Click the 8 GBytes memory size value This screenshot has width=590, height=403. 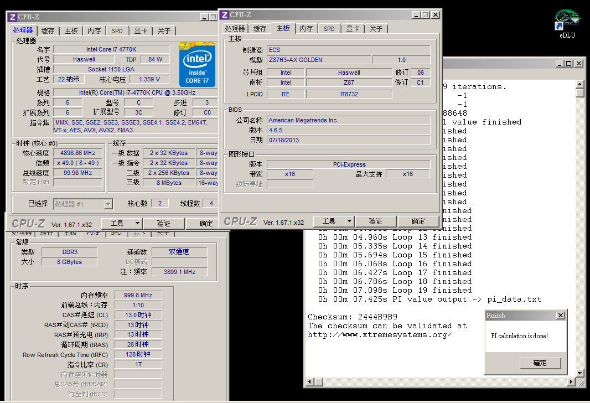coord(69,262)
